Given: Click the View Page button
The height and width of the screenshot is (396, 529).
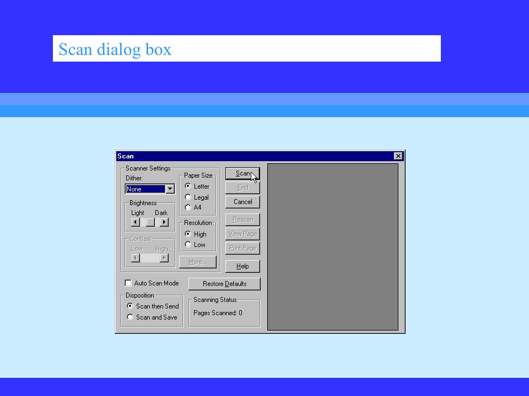Looking at the screenshot, I should tap(242, 234).
